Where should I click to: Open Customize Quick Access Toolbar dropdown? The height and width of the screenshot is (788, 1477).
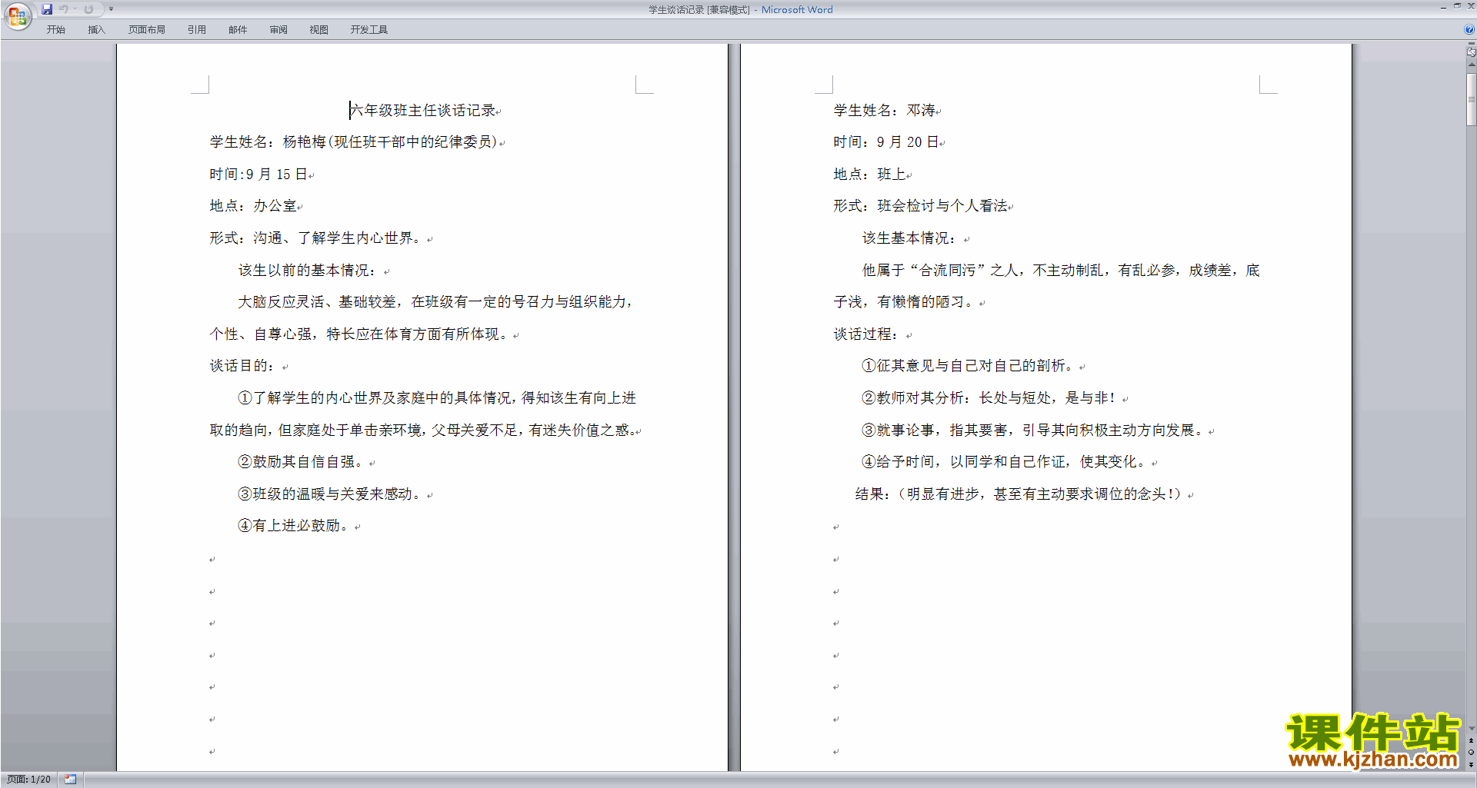click(111, 9)
